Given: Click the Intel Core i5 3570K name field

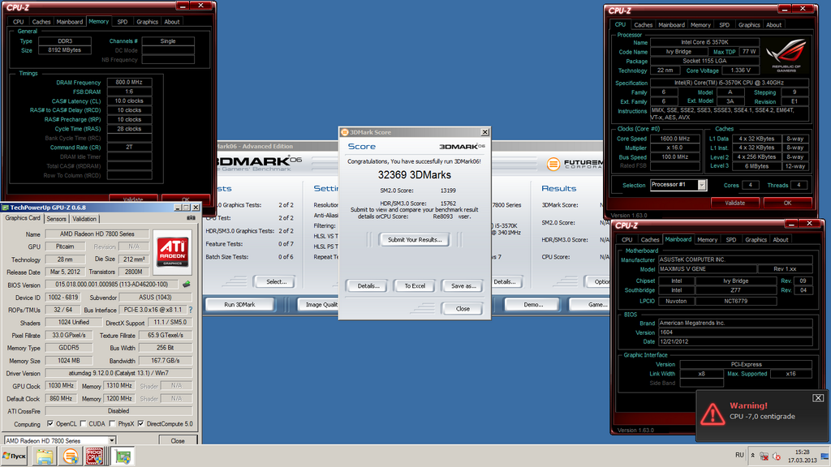Looking at the screenshot, I should point(704,42).
